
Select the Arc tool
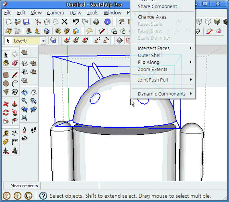[15, 83]
